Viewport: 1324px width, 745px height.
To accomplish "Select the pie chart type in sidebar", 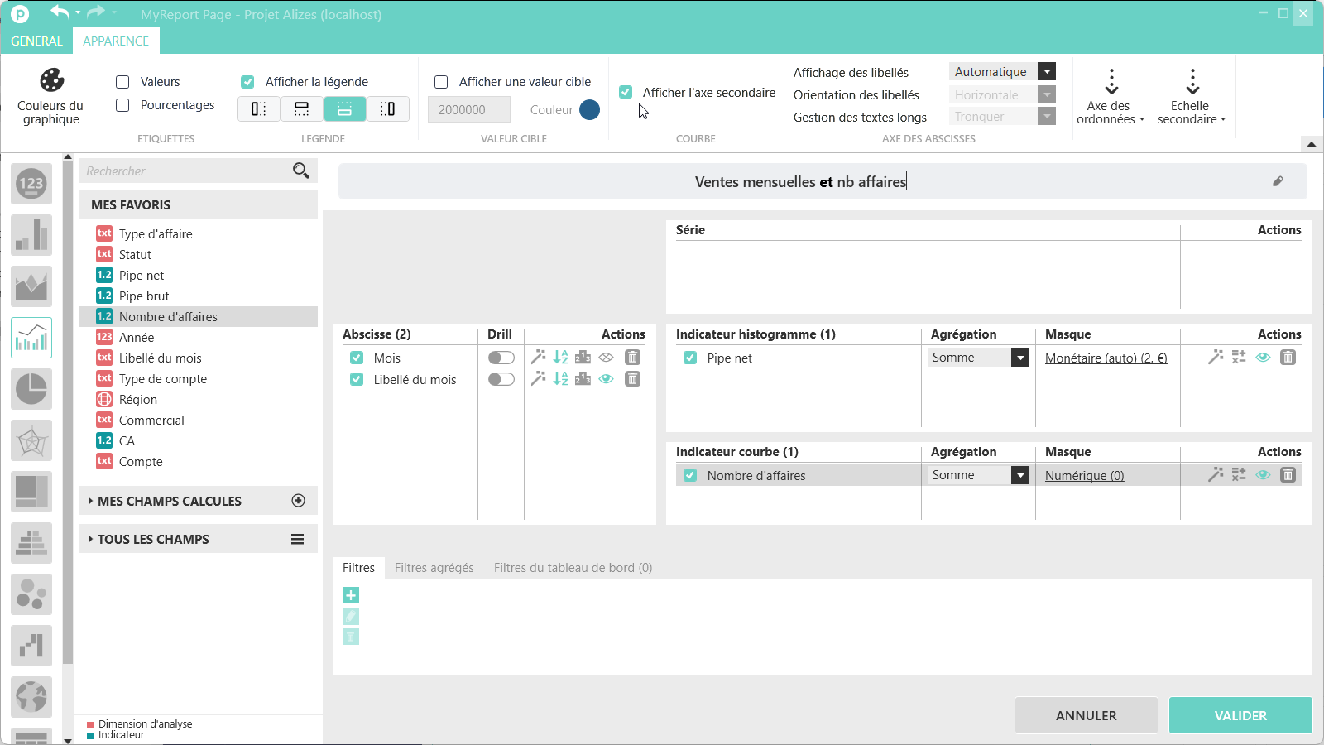I will point(31,389).
